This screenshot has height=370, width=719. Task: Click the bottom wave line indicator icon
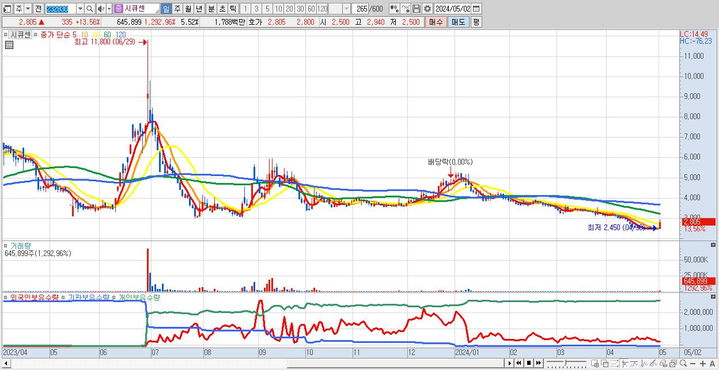pos(634,363)
